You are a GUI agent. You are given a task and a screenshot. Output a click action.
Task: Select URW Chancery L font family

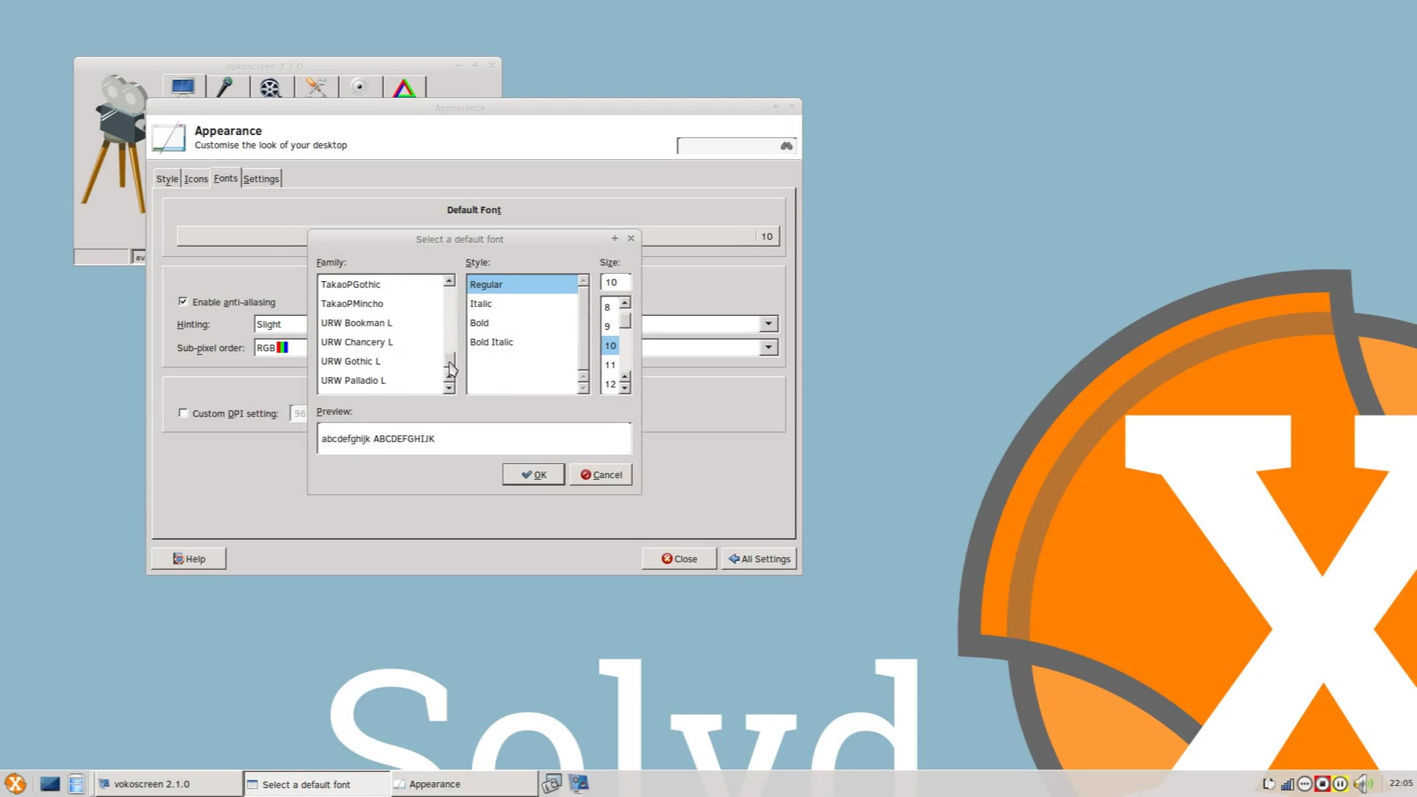[x=381, y=342]
